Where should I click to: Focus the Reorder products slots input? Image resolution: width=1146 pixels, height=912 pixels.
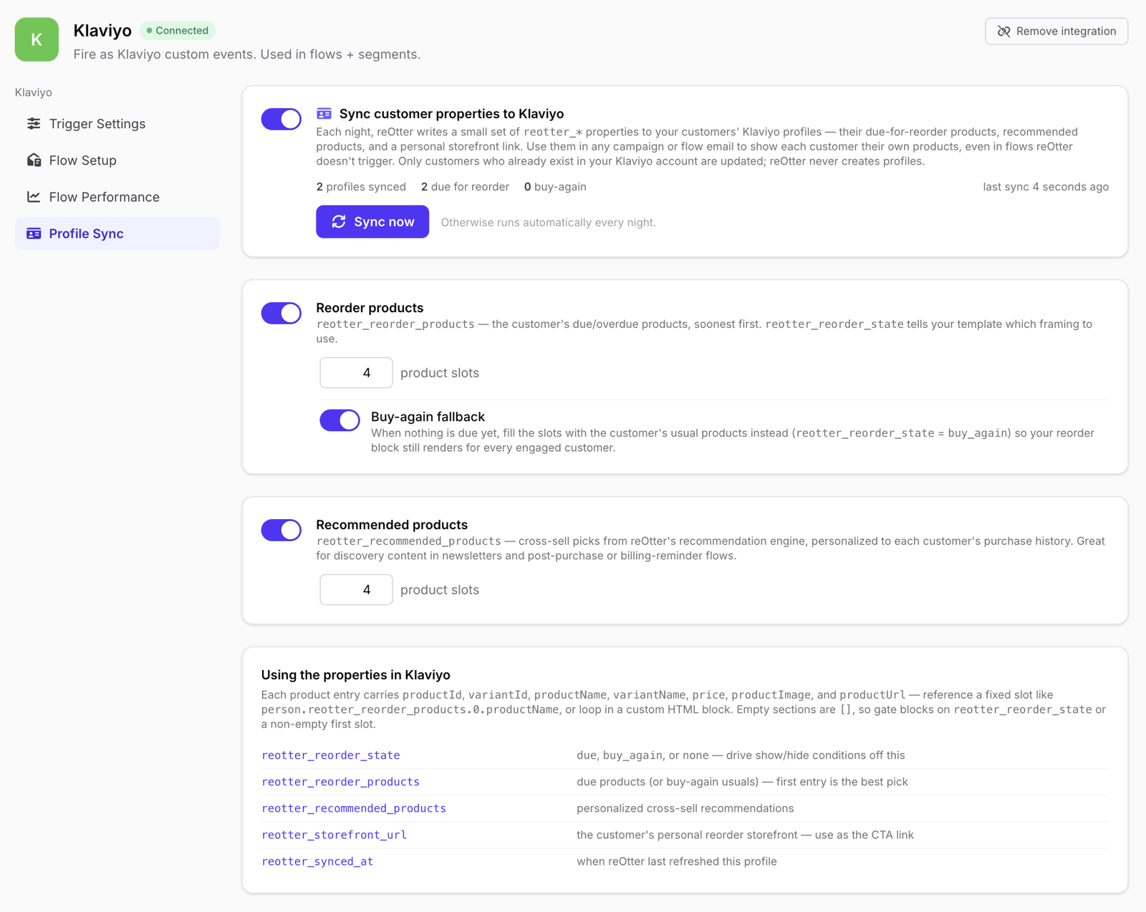[356, 373]
